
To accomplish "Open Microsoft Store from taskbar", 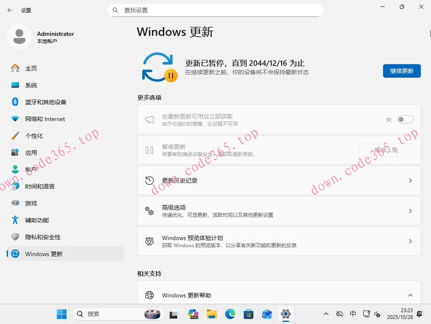I will tap(248, 314).
